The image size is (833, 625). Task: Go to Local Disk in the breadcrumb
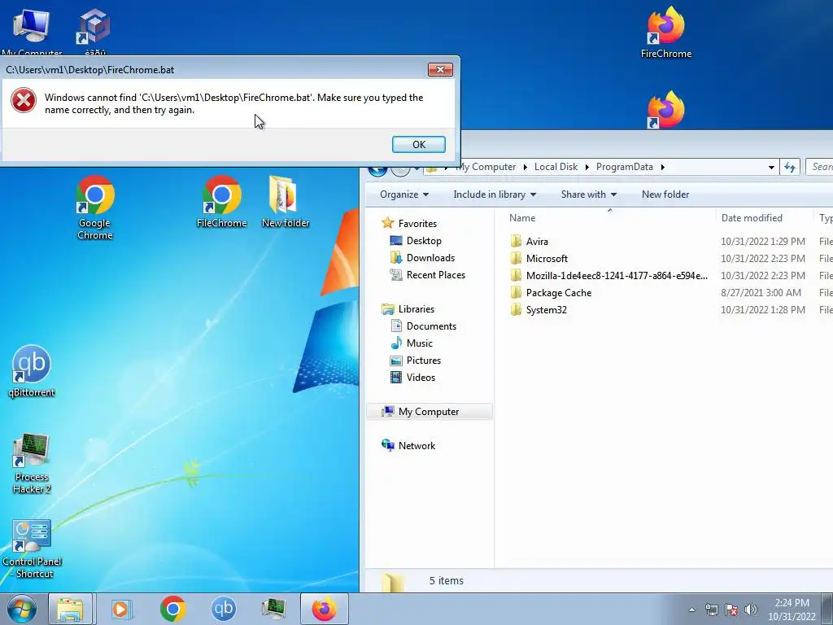pos(556,167)
